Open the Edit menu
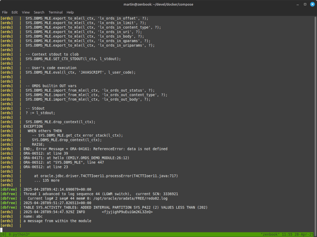The width and height of the screenshot is (317, 237). [x=15, y=12]
